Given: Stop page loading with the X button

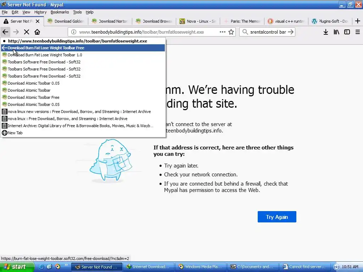Looking at the screenshot, I should click(27, 32).
